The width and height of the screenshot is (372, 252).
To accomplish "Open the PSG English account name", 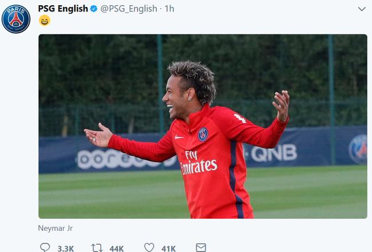I will pos(63,9).
